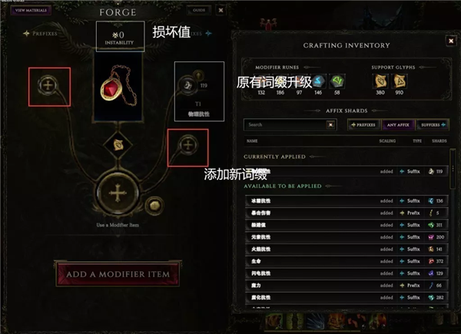Viewport: 461px width, 334px height.
Task: Open View Materials
Action: pyautogui.click(x=31, y=10)
